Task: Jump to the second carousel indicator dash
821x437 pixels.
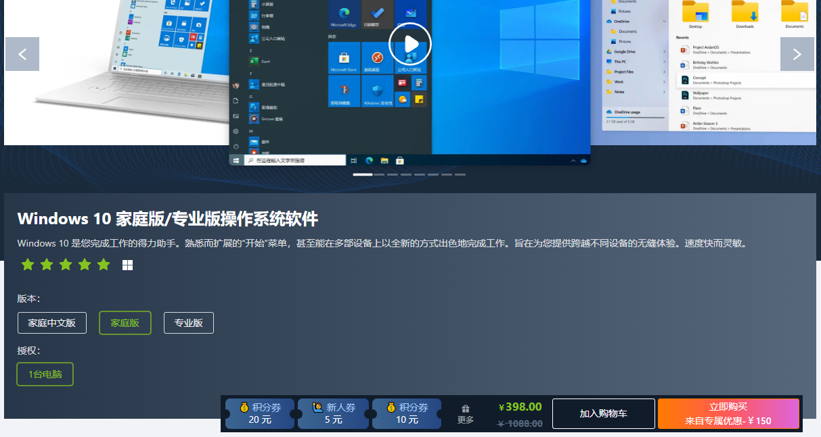Action: coord(379,174)
